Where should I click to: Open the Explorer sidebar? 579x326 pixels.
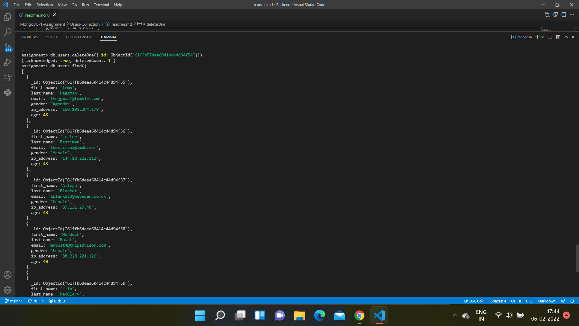7,17
